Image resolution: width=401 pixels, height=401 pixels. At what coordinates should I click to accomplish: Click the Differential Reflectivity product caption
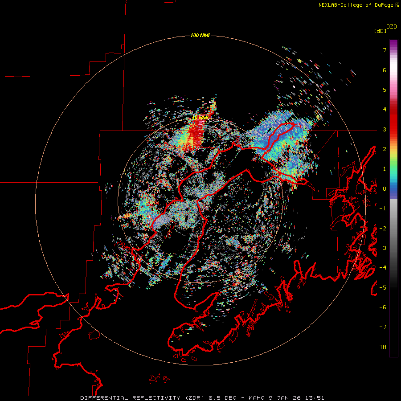click(x=159, y=398)
